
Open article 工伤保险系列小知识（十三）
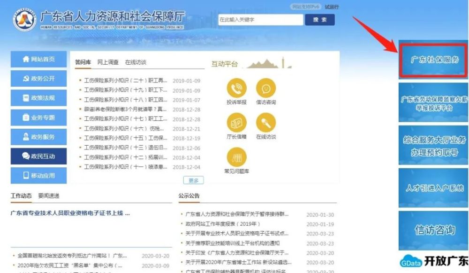point(126,148)
